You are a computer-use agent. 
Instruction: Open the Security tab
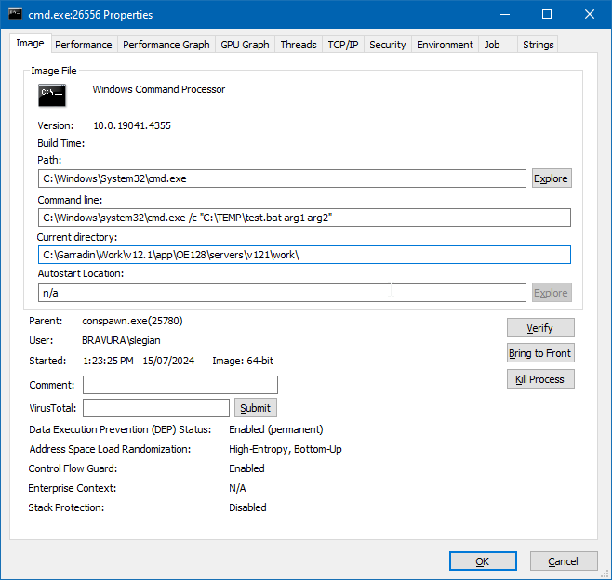click(x=388, y=45)
